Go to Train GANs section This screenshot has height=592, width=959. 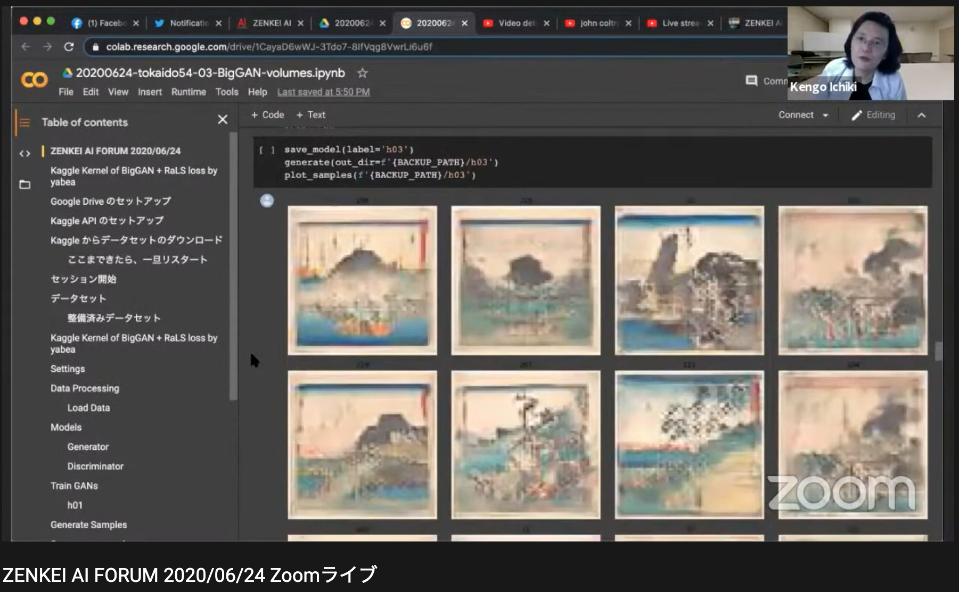coord(74,486)
